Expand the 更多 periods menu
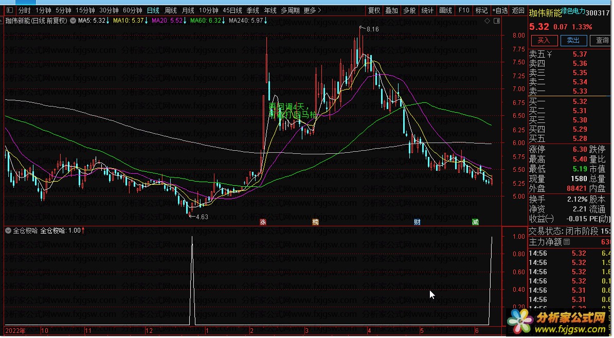The width and height of the screenshot is (614, 338). point(312,11)
